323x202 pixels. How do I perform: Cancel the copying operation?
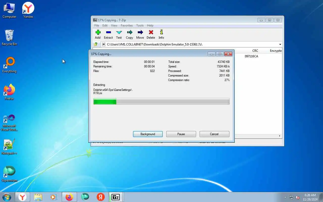pos(214,134)
